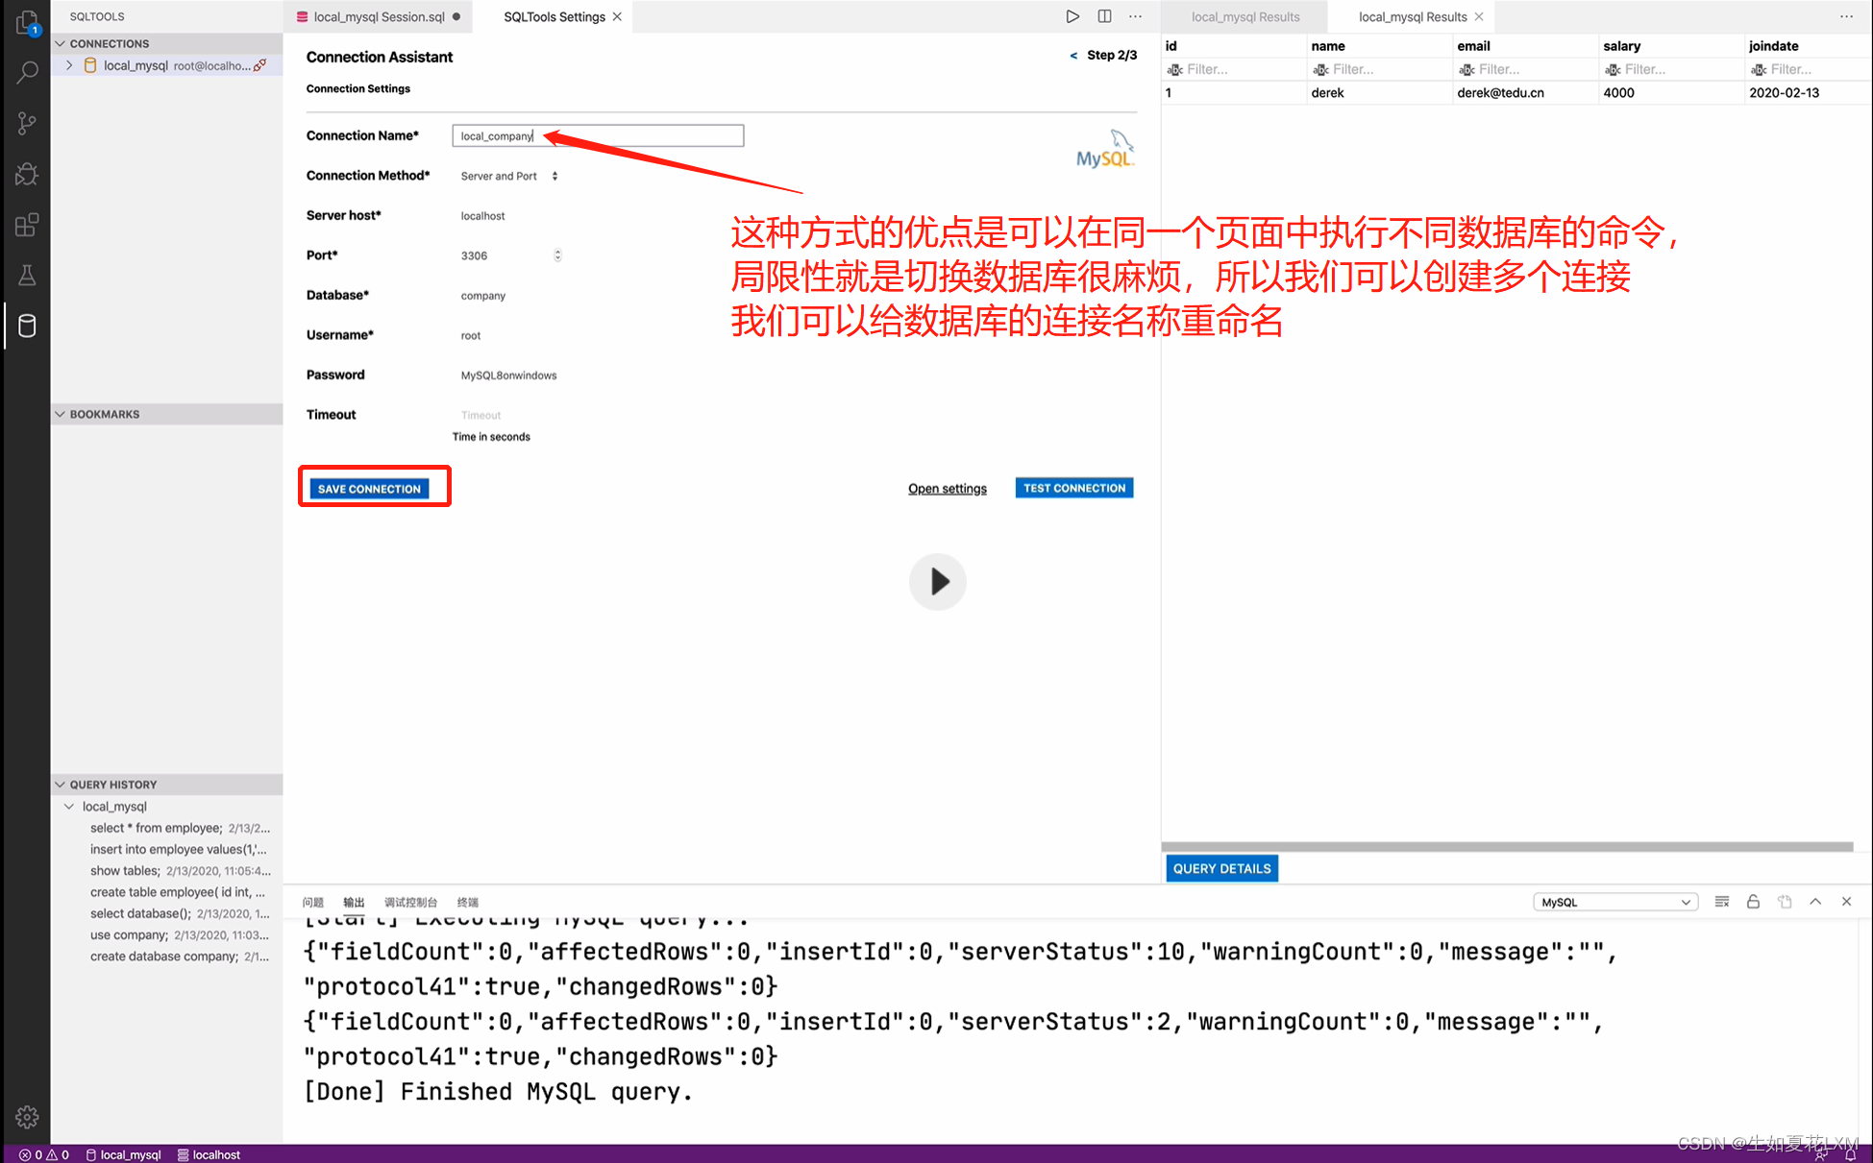This screenshot has height=1163, width=1873.
Task: Close the SQLTools Settings tab
Action: coord(618,16)
